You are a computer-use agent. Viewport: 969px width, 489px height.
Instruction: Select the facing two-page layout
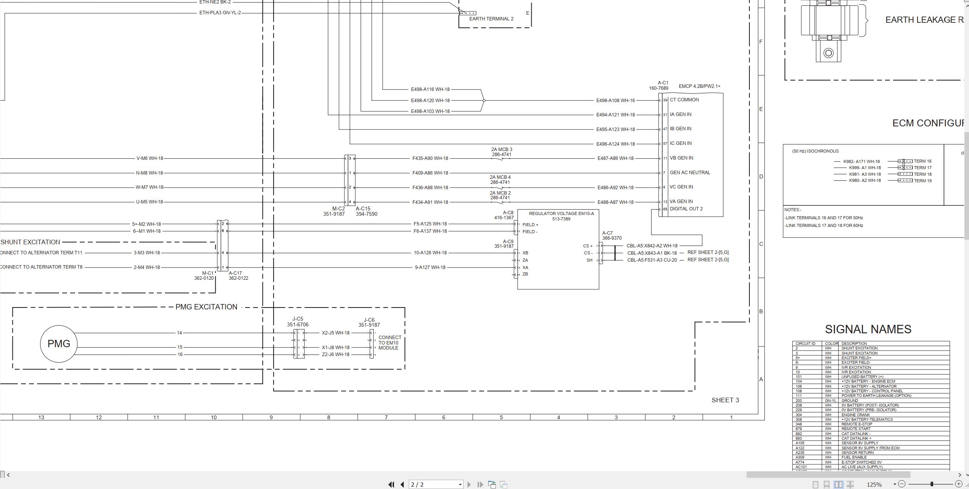pos(838,484)
